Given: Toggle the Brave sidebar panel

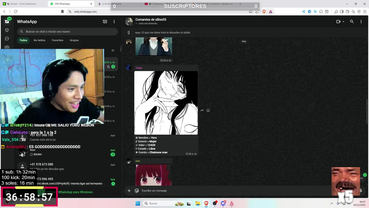Looking at the screenshot, I should 342,12.
